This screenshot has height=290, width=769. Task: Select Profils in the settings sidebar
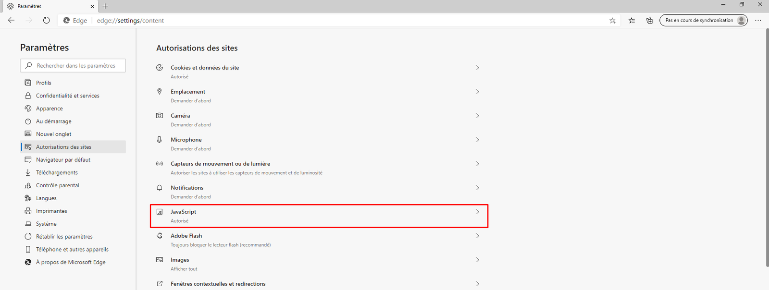44,83
